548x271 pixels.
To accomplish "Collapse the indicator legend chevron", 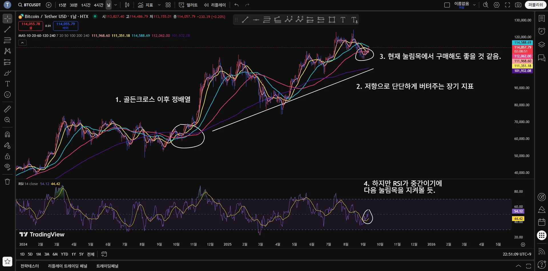I will (x=22, y=43).
